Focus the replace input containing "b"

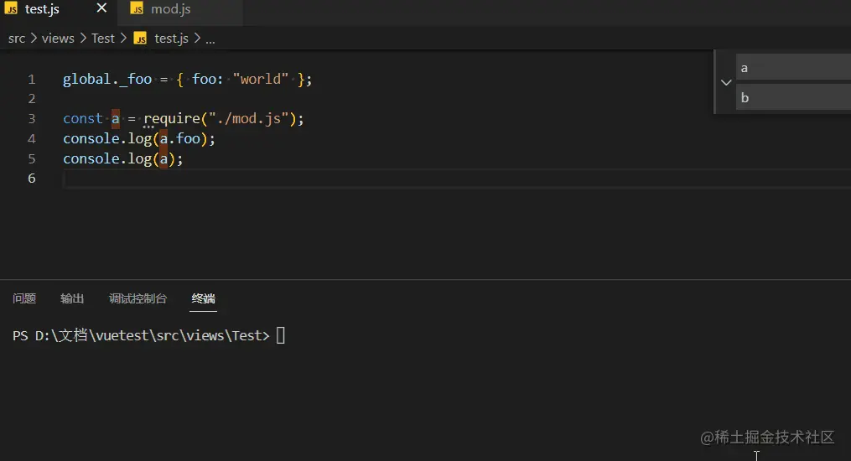coord(792,97)
